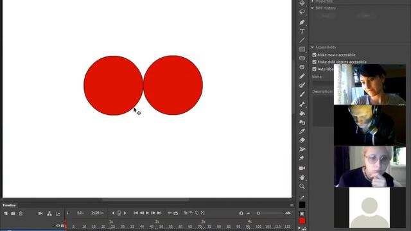
Task: Delete the selected timeline layer
Action: point(21,214)
